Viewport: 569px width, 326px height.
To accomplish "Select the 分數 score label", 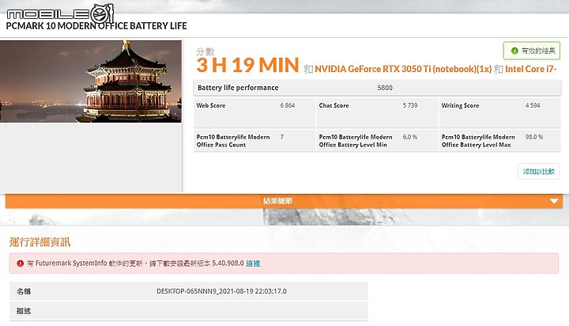I will coord(205,51).
